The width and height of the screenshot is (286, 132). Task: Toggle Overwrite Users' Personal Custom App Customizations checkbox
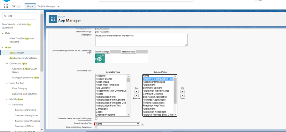pos(96,119)
